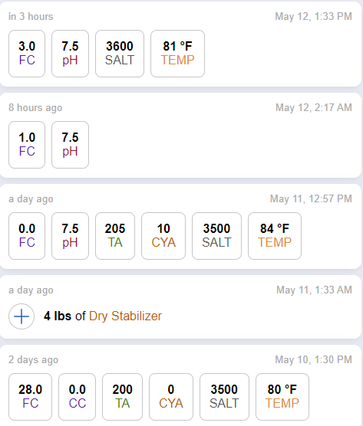Select the 80 °F TEMP tile
Viewport: 363px width, 426px height.
[x=282, y=397]
